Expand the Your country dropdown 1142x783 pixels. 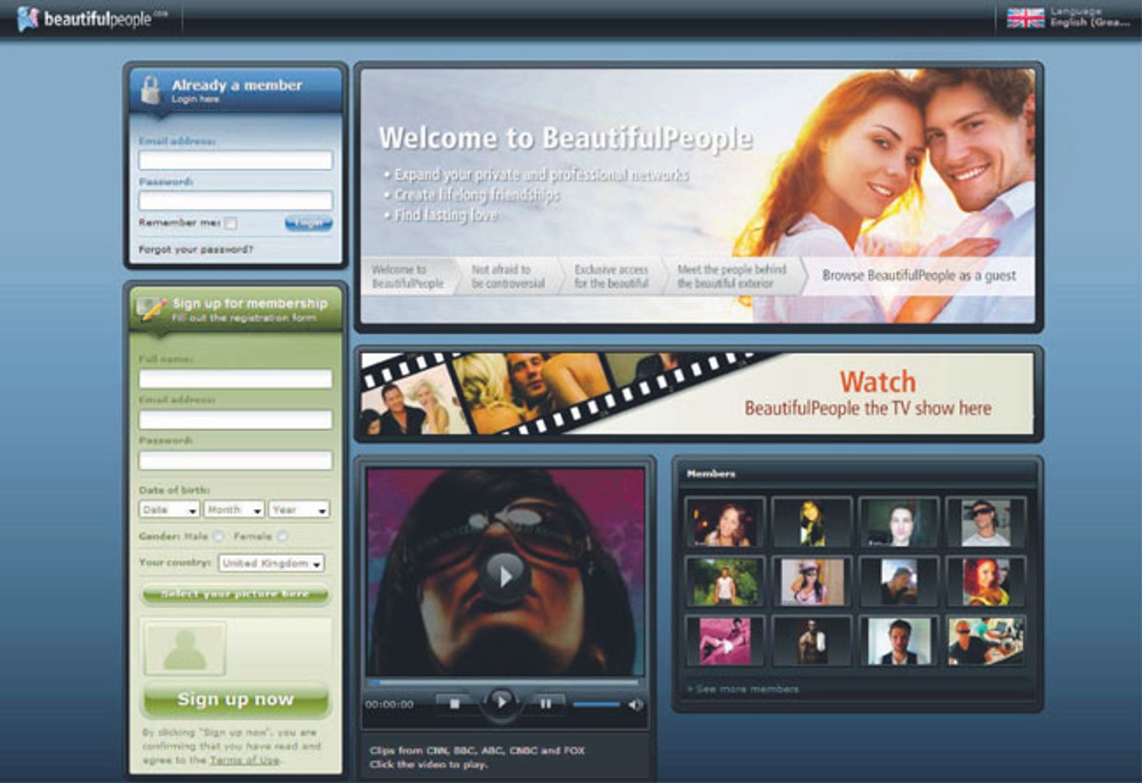point(271,562)
